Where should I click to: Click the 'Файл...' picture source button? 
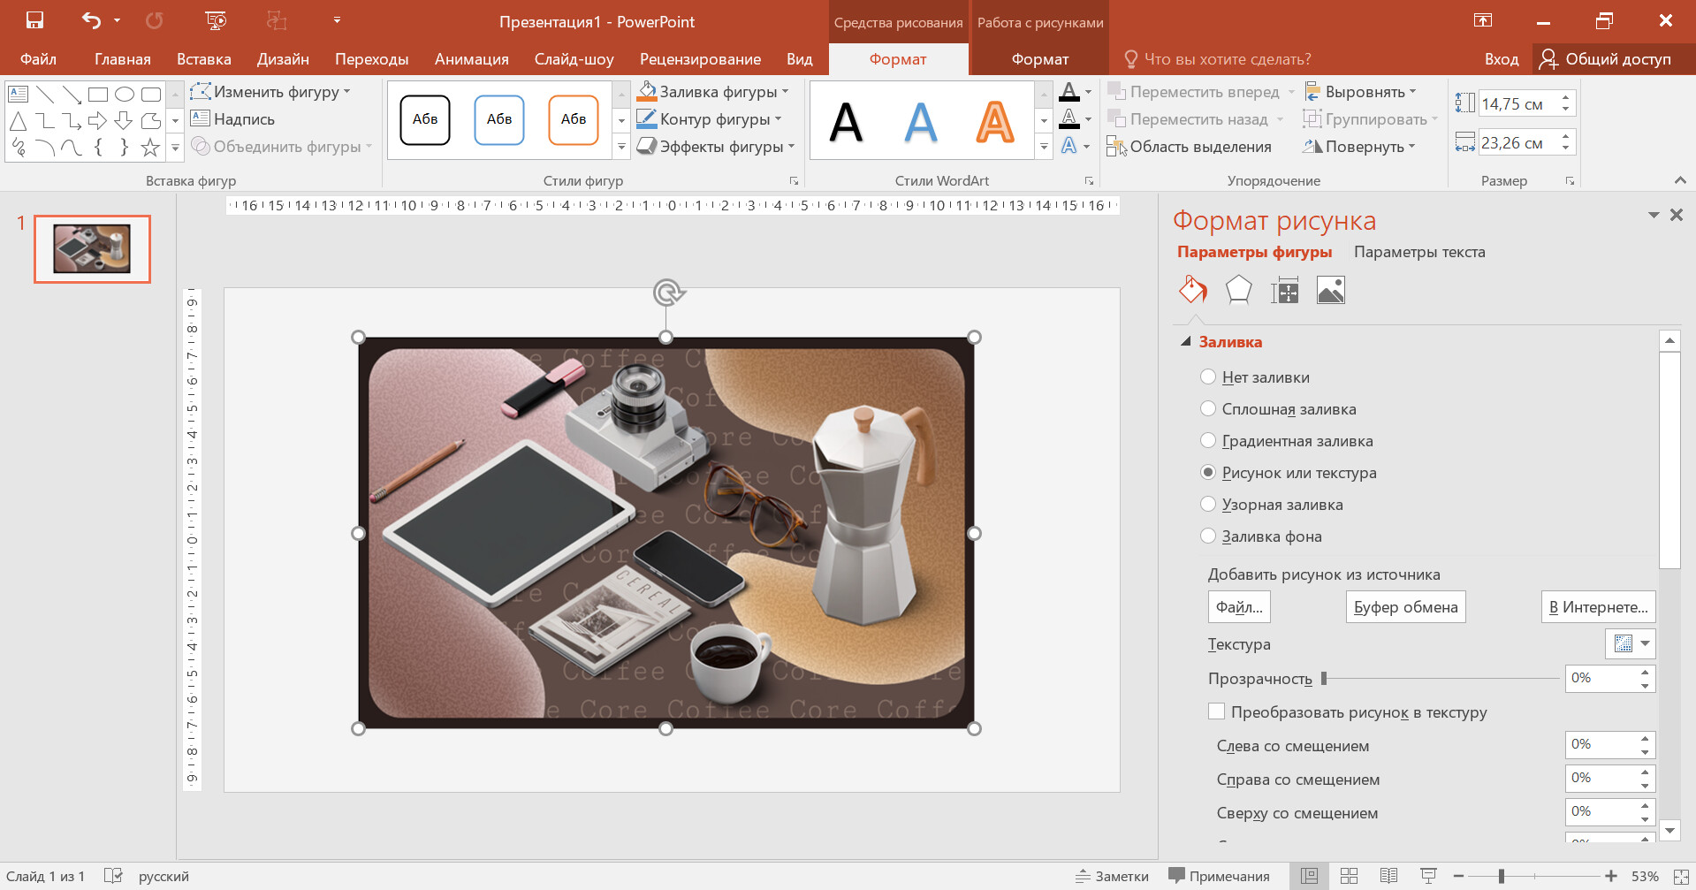click(x=1238, y=607)
